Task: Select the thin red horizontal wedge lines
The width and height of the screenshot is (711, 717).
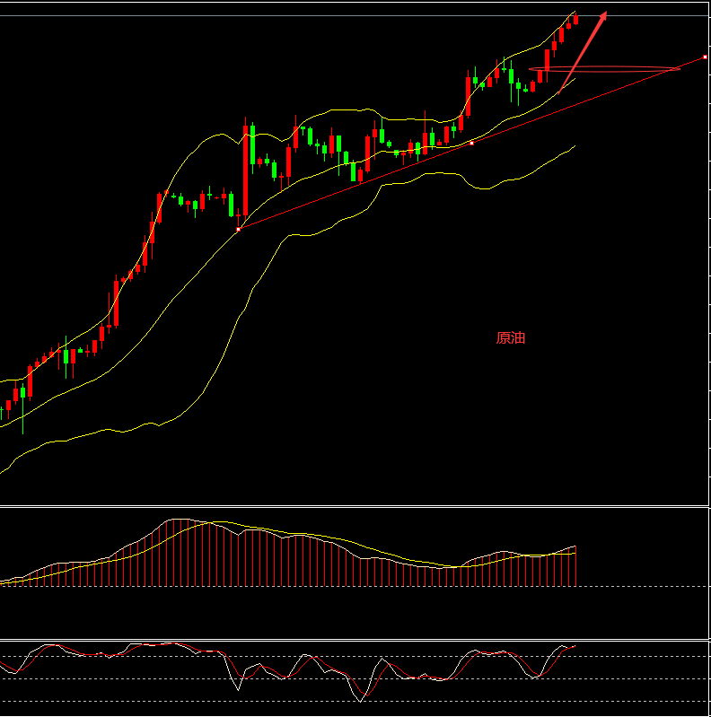Action: 610,68
